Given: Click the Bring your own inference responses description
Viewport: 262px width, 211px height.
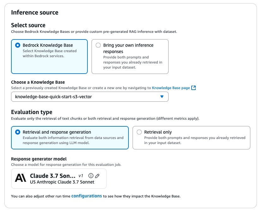Looking at the screenshot, I should [133, 62].
